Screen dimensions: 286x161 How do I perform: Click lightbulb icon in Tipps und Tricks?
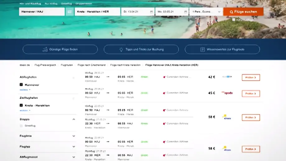tap(121, 49)
